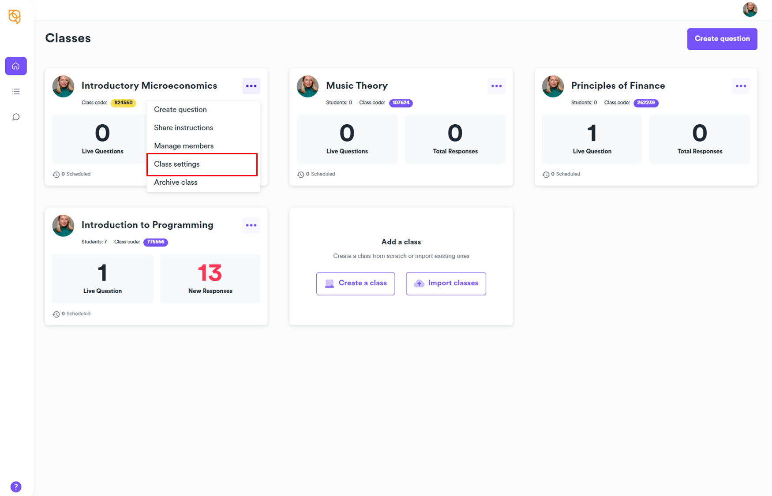This screenshot has height=496, width=772.
Task: Click the purple help question mark icon
Action: click(x=16, y=487)
